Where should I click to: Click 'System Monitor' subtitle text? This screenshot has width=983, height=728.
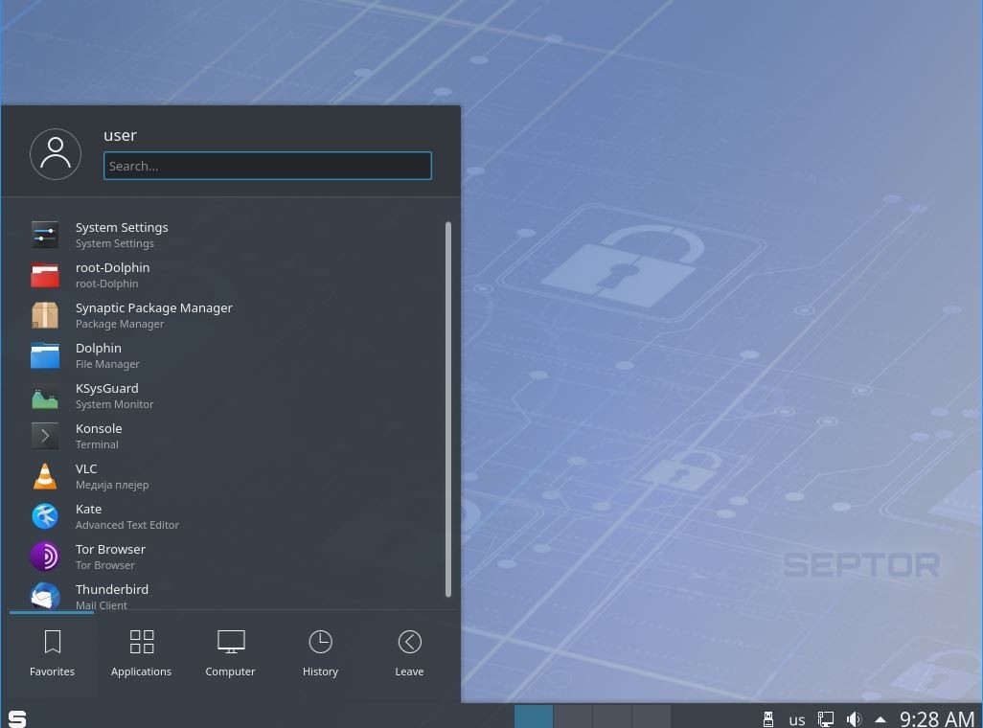pyautogui.click(x=114, y=404)
